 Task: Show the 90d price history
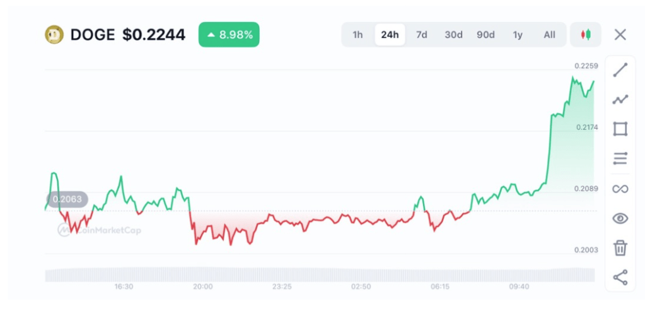pos(485,35)
